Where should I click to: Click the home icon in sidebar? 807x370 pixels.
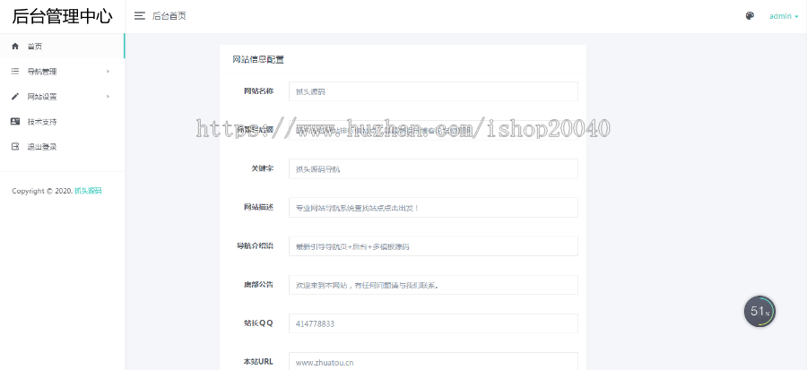coord(15,47)
